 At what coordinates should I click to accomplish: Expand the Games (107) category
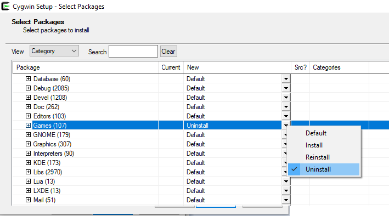(x=29, y=125)
